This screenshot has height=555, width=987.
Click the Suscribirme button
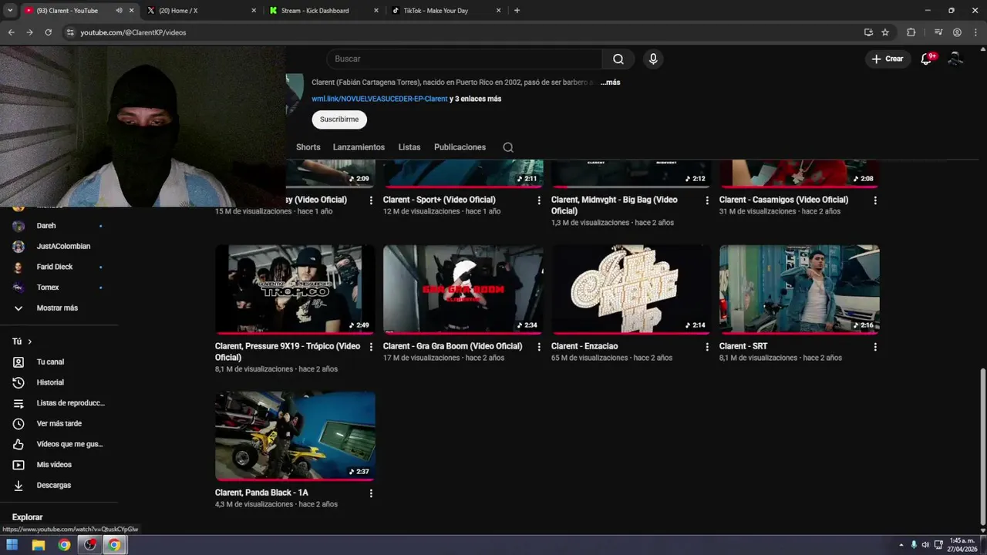pyautogui.click(x=339, y=119)
